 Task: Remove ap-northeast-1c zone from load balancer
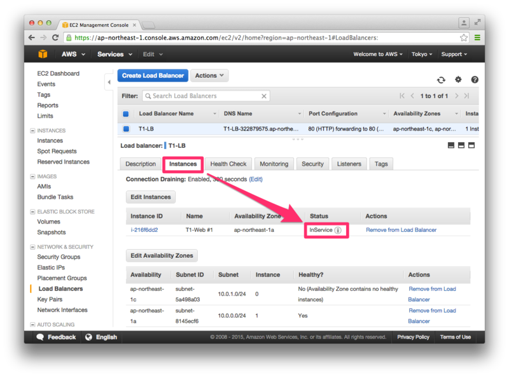pos(432,294)
